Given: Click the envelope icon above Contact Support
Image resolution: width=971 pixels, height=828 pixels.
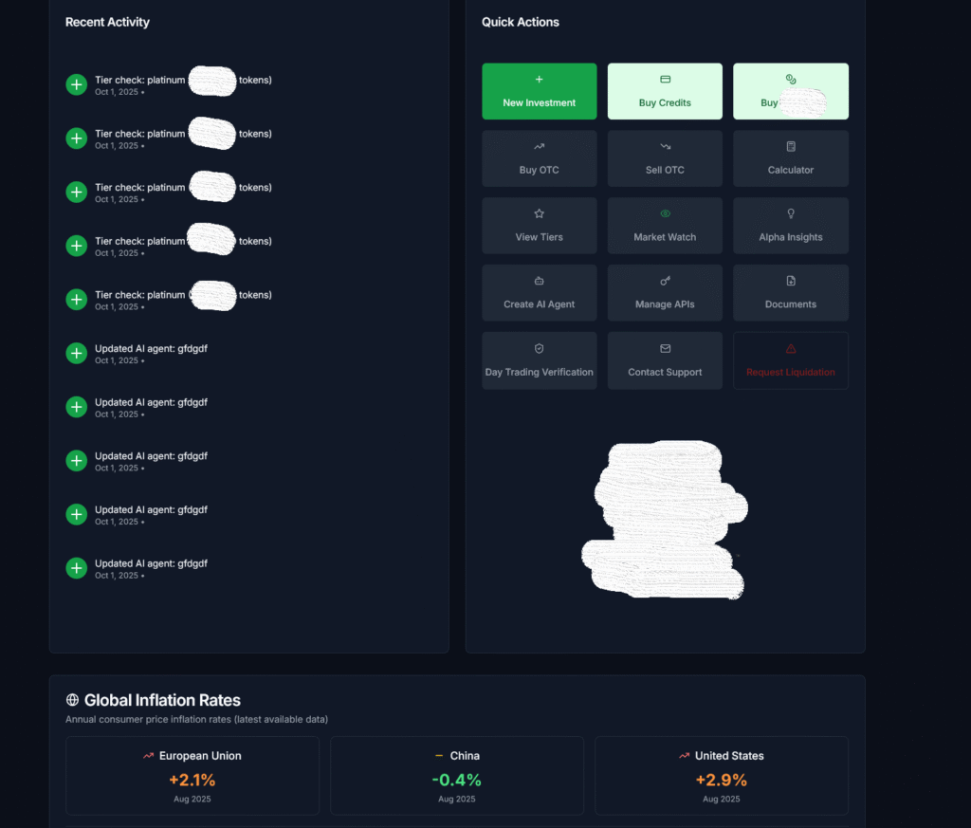Looking at the screenshot, I should tap(665, 349).
